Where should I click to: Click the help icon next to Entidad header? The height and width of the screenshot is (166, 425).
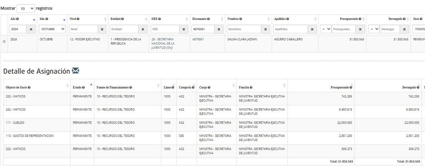[122, 18]
